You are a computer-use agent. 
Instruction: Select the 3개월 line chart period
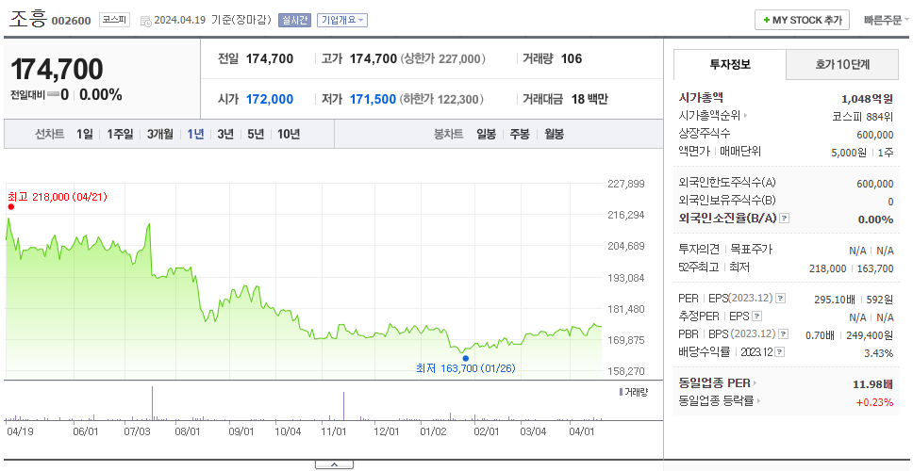[x=160, y=135]
